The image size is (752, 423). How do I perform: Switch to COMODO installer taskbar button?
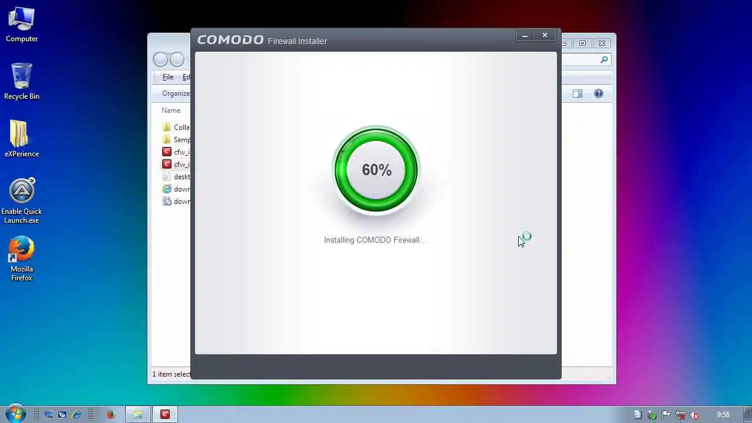pos(165,414)
